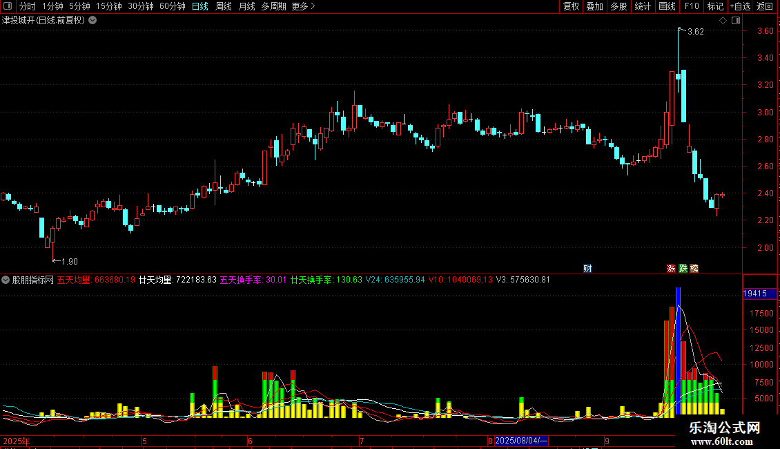
Task: Select the 5分钟 timeframe
Action: [79, 6]
